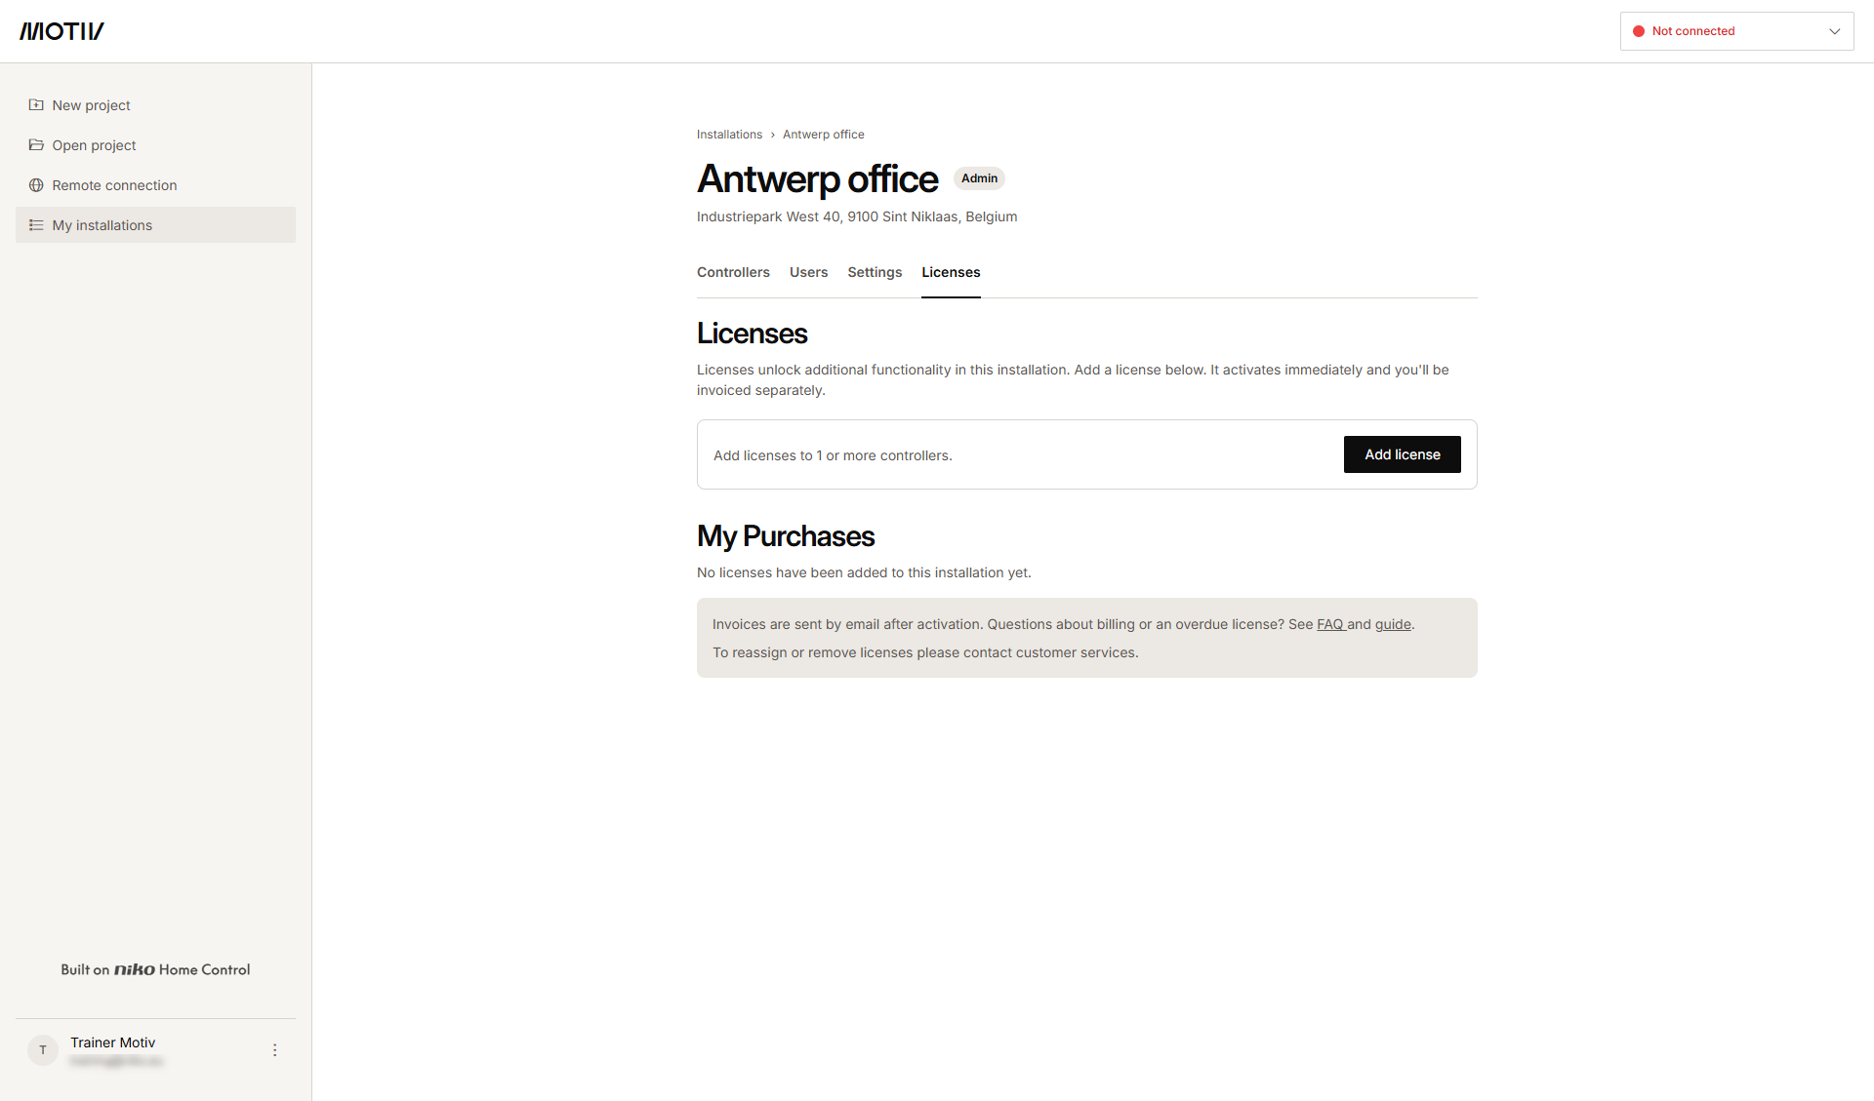Expand the Not connected dropdown

coord(1736,31)
